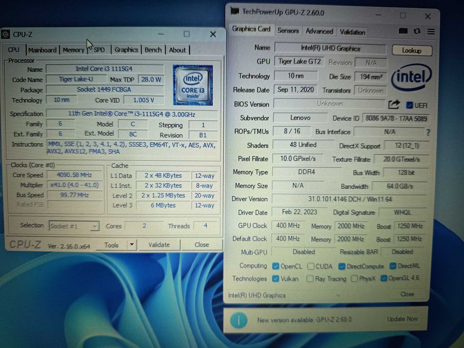Click the Device ID field 8086 9A78
464x348 pixels.
(x=396, y=119)
